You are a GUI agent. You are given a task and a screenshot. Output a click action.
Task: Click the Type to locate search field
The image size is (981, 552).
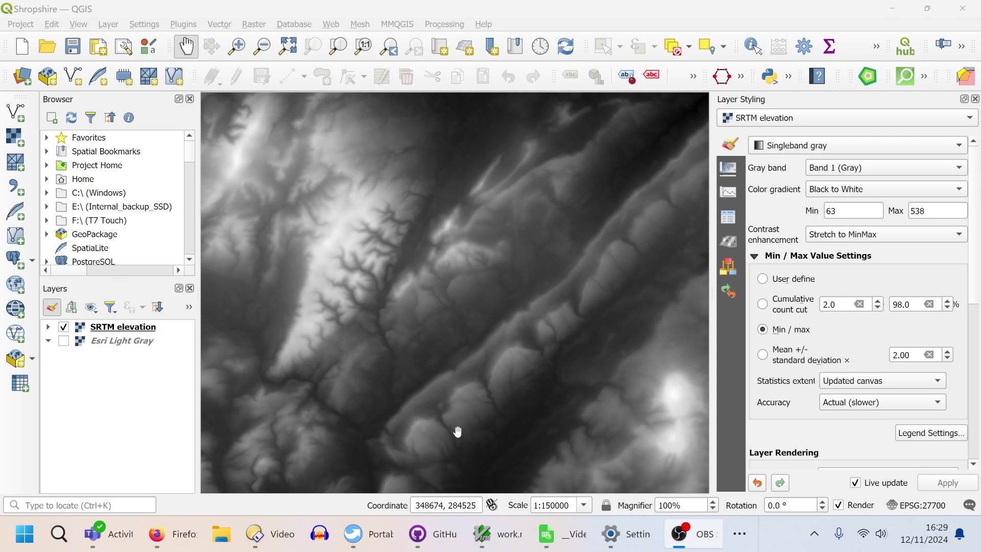(80, 505)
